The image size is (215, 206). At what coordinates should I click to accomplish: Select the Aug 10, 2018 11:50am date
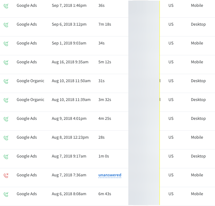tap(71, 81)
